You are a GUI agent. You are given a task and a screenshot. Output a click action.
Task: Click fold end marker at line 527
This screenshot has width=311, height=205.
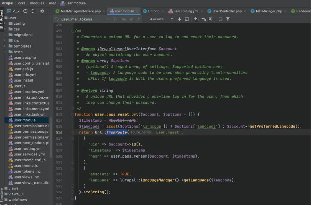[x=73, y=198]
